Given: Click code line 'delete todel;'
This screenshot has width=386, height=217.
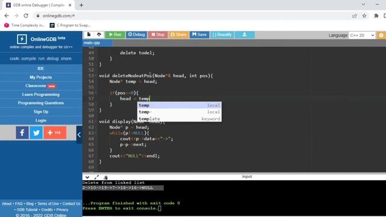Looking at the screenshot, I should (137, 52).
